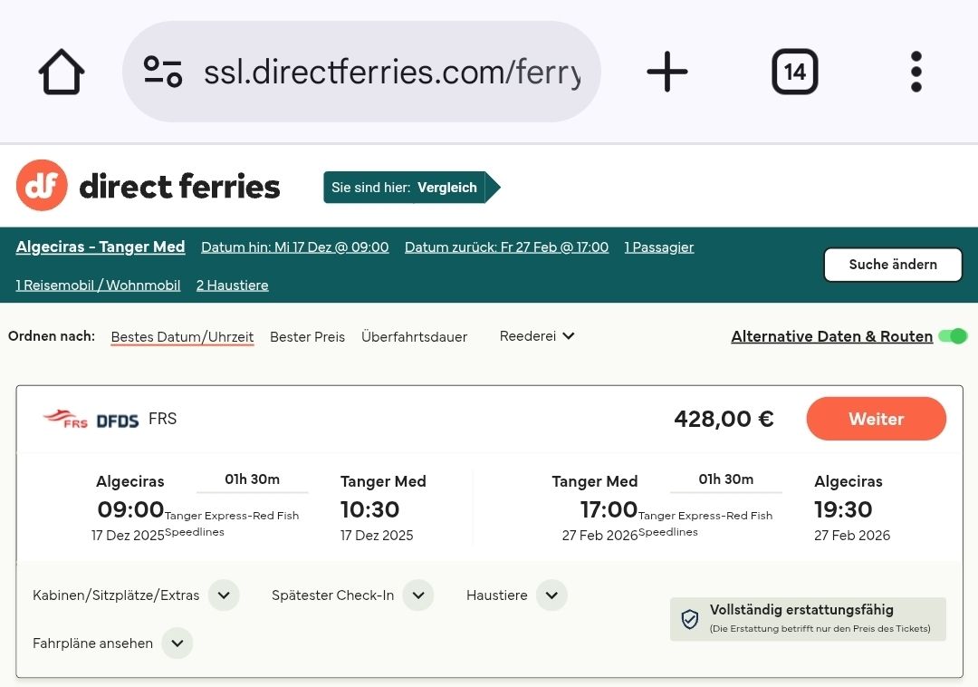Viewport: 978px width, 687px height.
Task: Toggle Alternative Daten & Routen switch
Action: pos(952,336)
